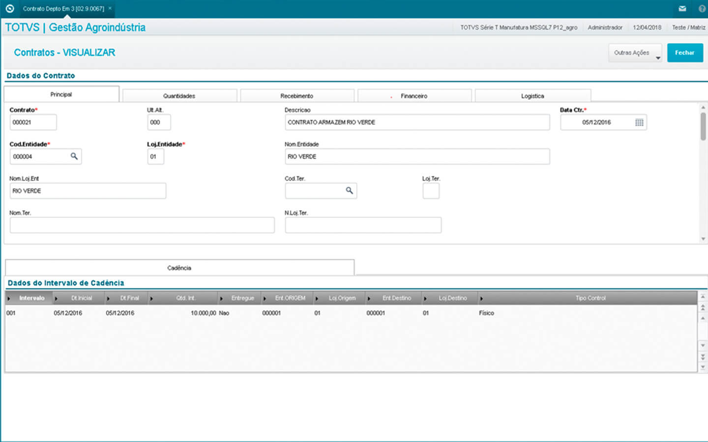Go to the Logistica tab

click(532, 96)
